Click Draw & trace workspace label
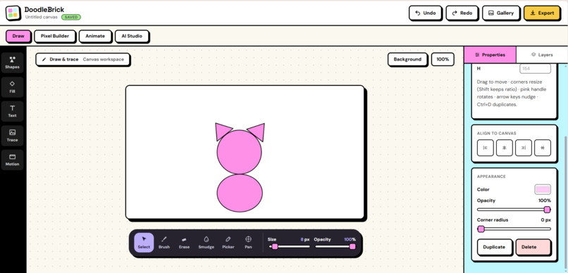The image size is (568, 273). 82,59
